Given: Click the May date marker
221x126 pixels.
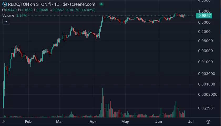Looking at the screenshot, I should (x=125, y=122).
